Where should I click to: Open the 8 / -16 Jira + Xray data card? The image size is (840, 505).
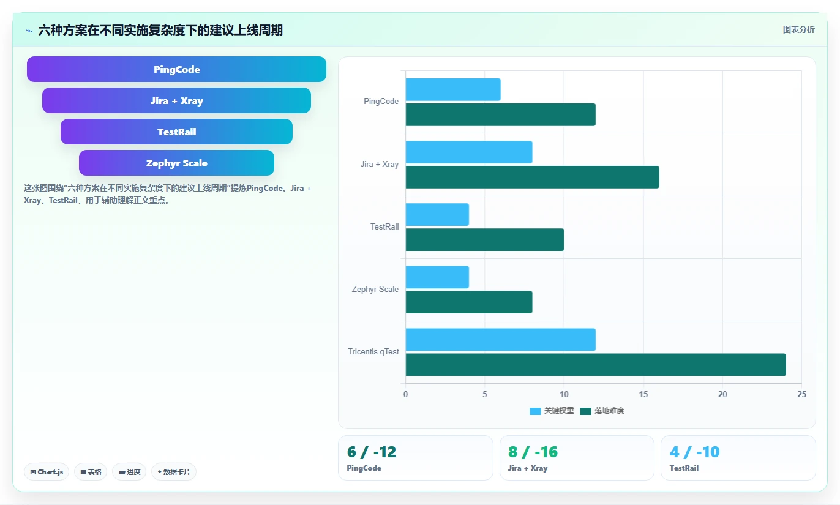pyautogui.click(x=577, y=458)
